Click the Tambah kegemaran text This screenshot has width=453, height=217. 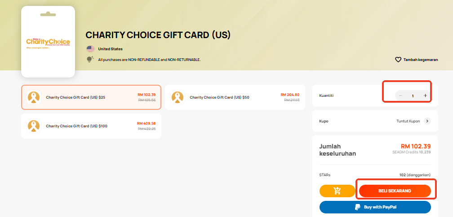[421, 60]
